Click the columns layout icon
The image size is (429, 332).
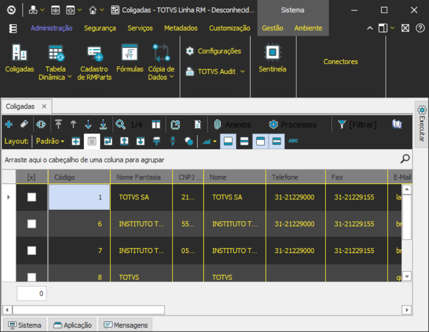156,124
